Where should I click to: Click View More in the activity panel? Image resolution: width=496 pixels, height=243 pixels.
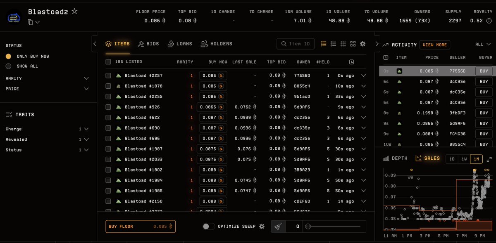(435, 45)
